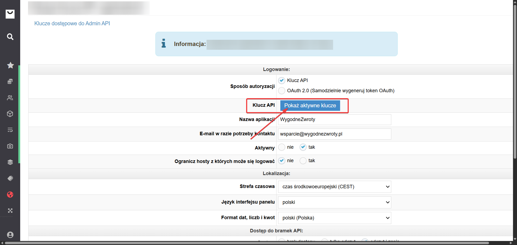Viewport: 517px width, 245px height.
Task: Click the camera icon in sidebar
Action: coord(10,146)
